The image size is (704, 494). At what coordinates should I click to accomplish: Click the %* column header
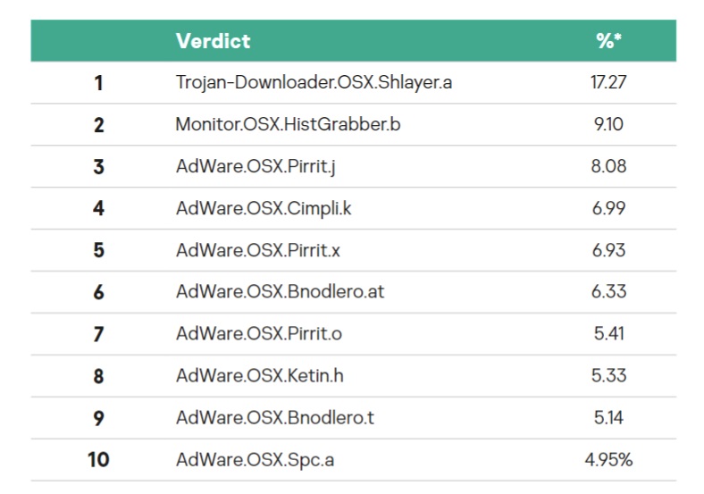(x=608, y=41)
